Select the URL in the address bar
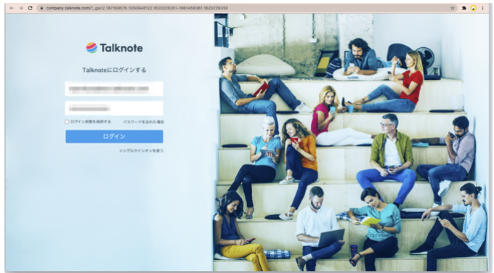Screen dimensions: 494x273 [x=137, y=8]
